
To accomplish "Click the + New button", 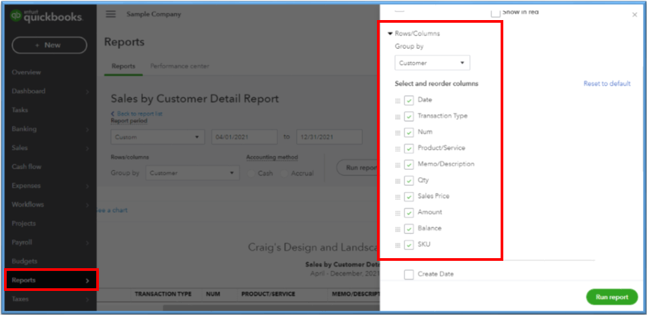I will [x=49, y=45].
